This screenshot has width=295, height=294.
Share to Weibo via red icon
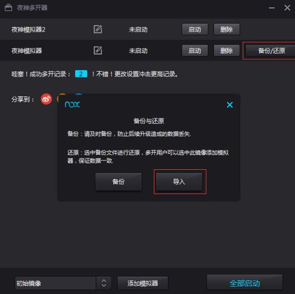tap(46, 99)
